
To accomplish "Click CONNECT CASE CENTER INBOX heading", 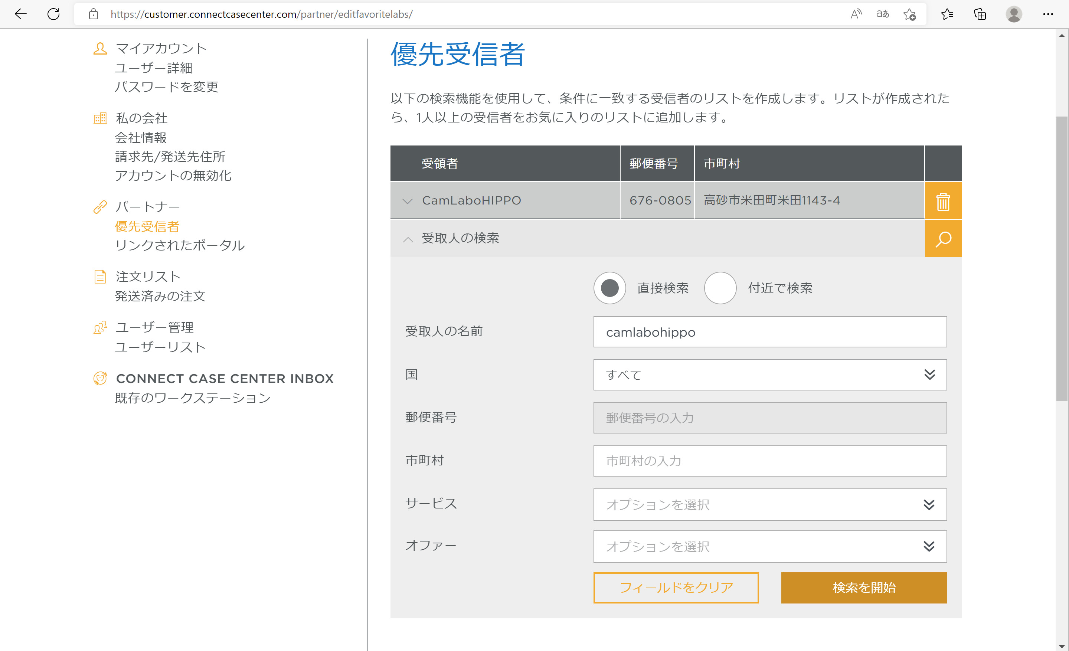I will click(x=225, y=379).
